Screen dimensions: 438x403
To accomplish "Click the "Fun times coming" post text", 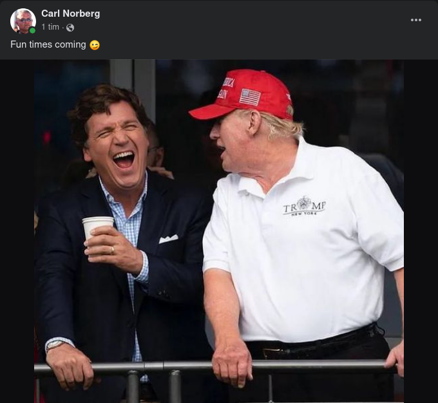I will (48, 45).
